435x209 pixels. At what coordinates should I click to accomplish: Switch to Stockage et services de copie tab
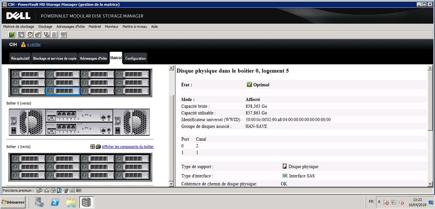click(54, 58)
